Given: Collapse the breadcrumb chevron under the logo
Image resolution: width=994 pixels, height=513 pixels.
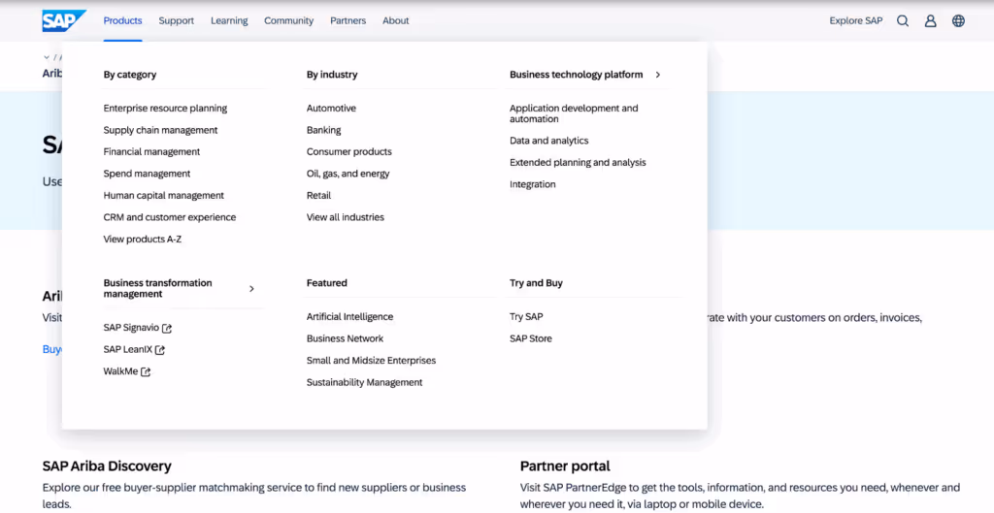Looking at the screenshot, I should click(47, 57).
